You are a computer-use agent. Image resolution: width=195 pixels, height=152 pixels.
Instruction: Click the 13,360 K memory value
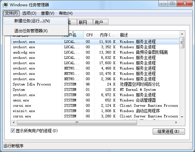[x=107, y=52]
